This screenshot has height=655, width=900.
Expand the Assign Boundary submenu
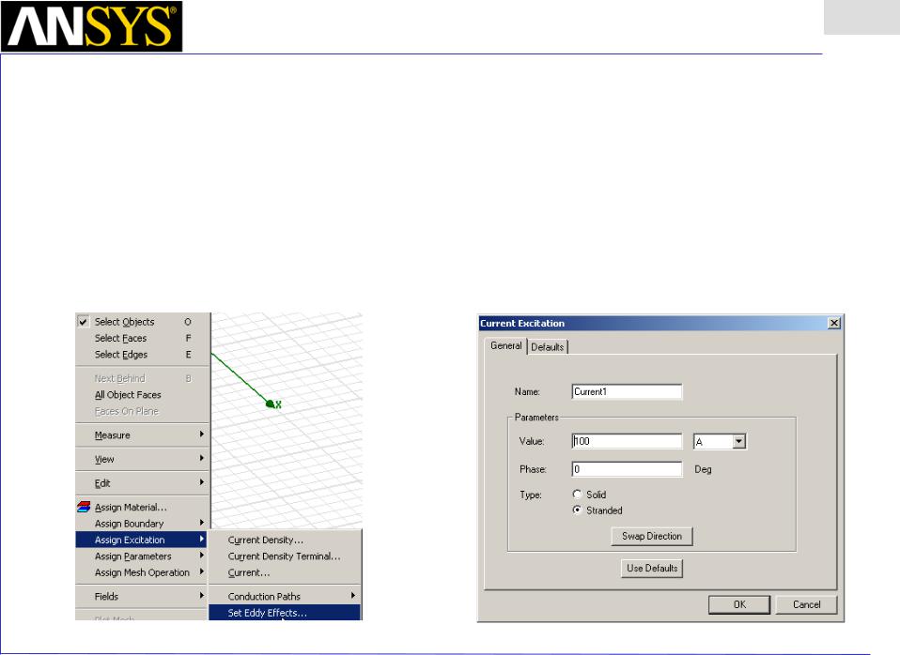[x=141, y=523]
